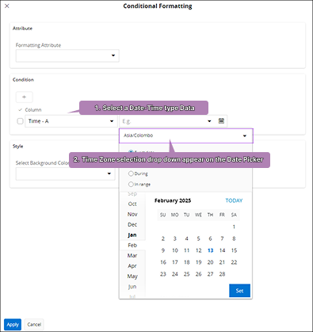
Task: Click the calendar icon beside the value field
Action: (221, 121)
